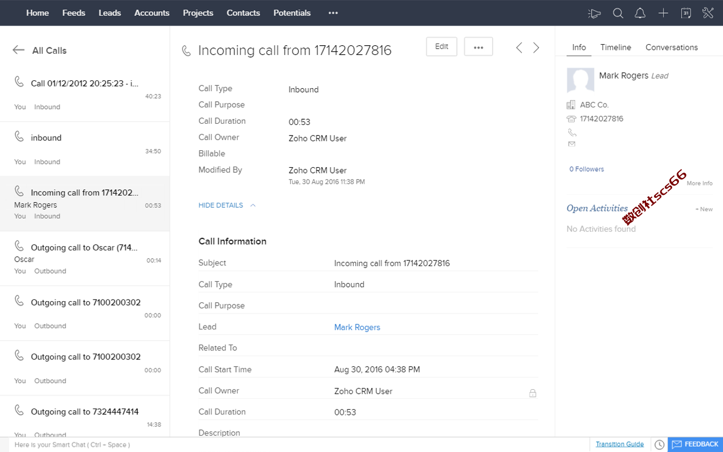Add new open activity with New
723x452 pixels.
pos(704,209)
